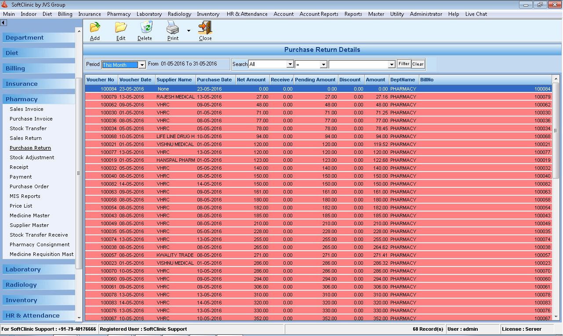Open the Print options dropdown arrow
563x336 pixels.
(x=189, y=31)
